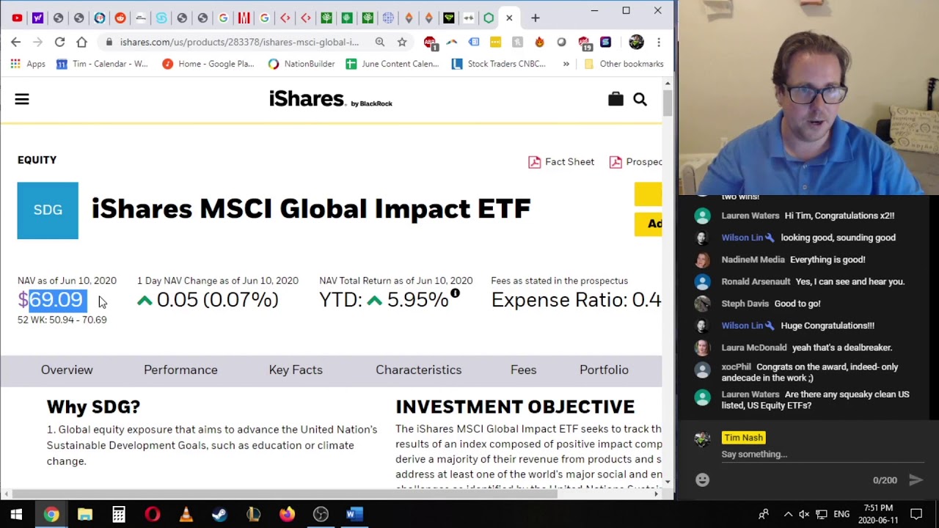This screenshot has width=939, height=528.
Task: Open Apps shortcut in bookmarks bar
Action: coord(28,64)
